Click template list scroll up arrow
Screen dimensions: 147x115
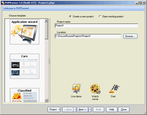46,21
